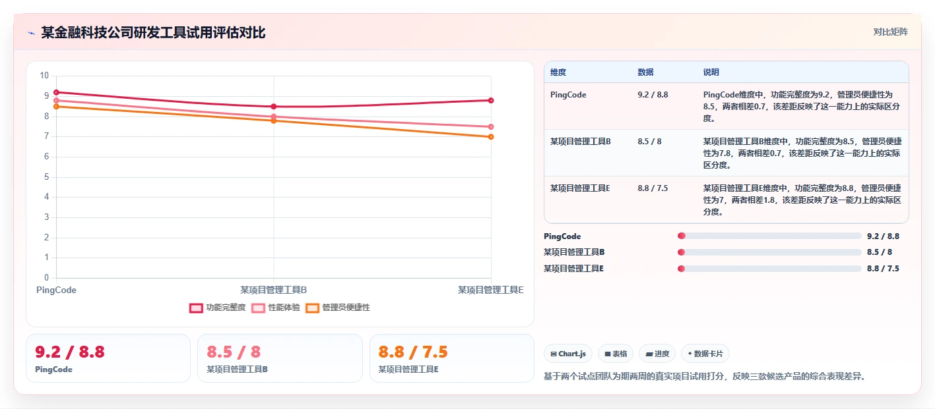The image size is (935, 409).
Task: Click the 某项目管理工具E table row name
Action: point(580,188)
